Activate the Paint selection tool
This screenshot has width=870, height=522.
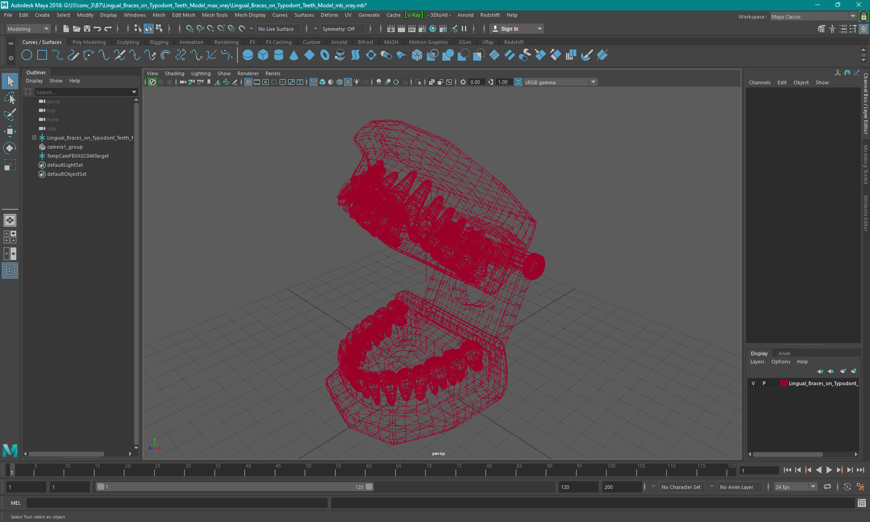pos(10,115)
